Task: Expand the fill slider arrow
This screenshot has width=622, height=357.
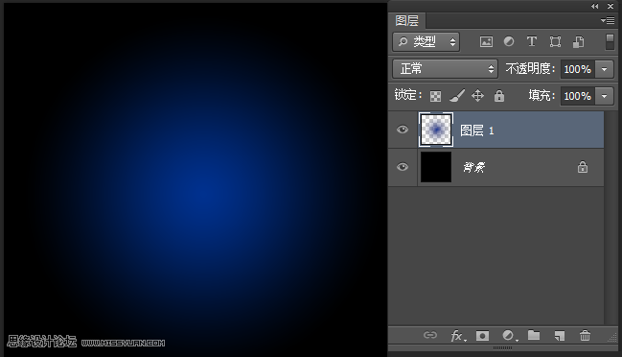Action: pyautogui.click(x=604, y=96)
